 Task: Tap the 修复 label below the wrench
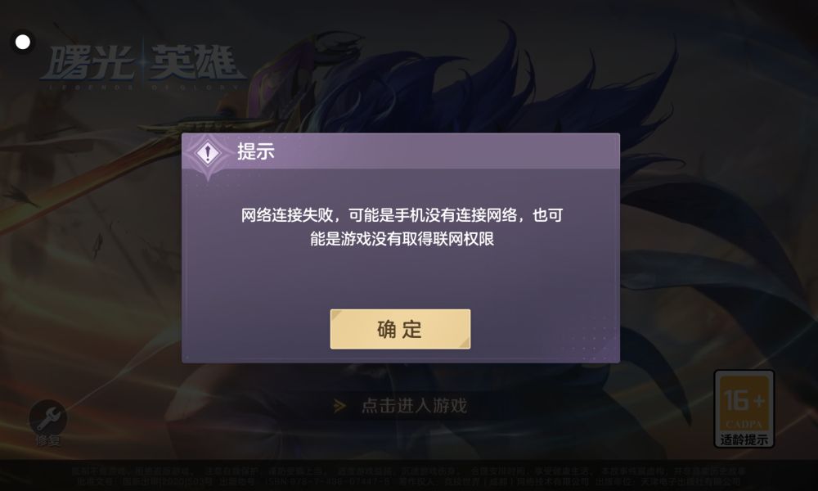47,441
